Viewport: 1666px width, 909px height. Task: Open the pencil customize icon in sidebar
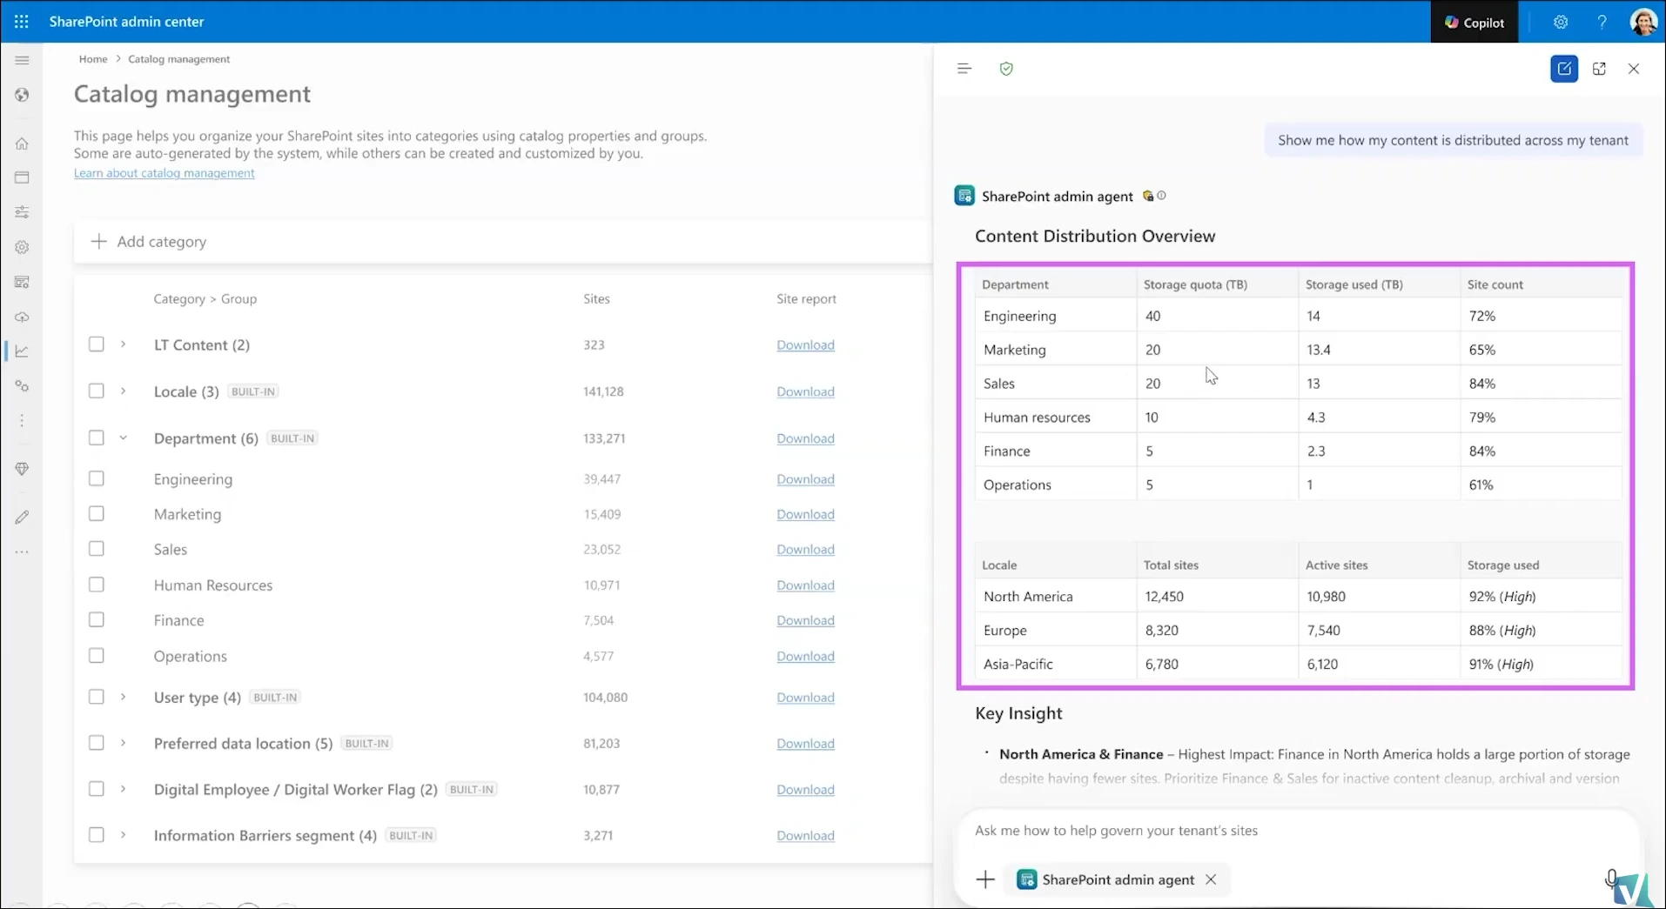pos(22,517)
